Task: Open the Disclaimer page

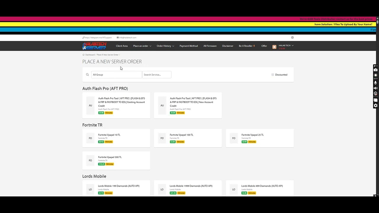Action: 228,46
